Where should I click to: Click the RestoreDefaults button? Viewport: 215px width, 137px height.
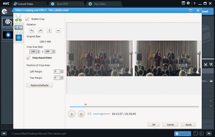tap(39, 85)
